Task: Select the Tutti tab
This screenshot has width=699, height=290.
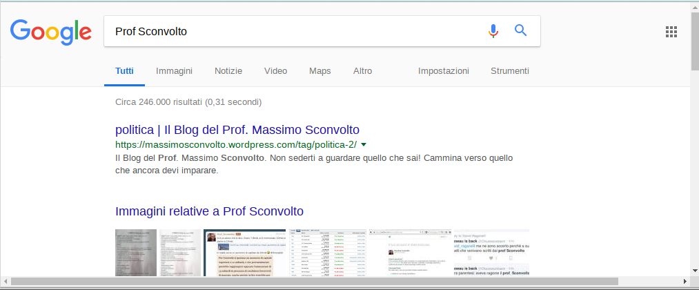Action: [124, 71]
